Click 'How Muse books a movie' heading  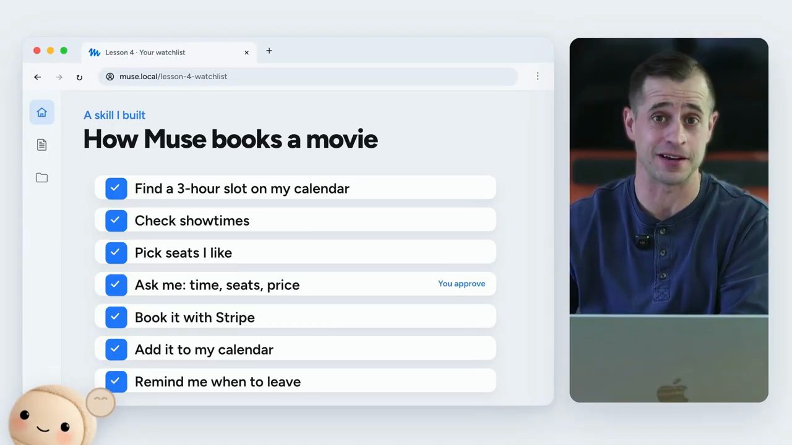pyautogui.click(x=230, y=139)
